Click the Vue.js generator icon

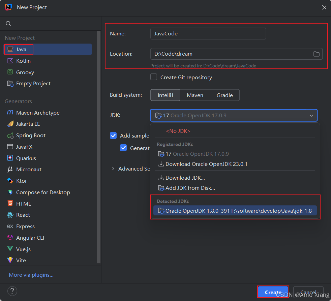(10, 249)
